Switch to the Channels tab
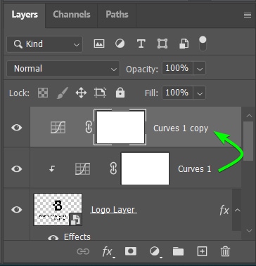 click(72, 15)
